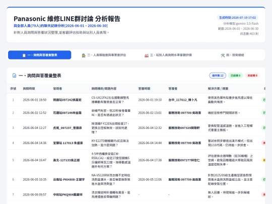This screenshot has height=204, width=272.
Task: Sort by 詢問時間 column header
Action: 29,89
